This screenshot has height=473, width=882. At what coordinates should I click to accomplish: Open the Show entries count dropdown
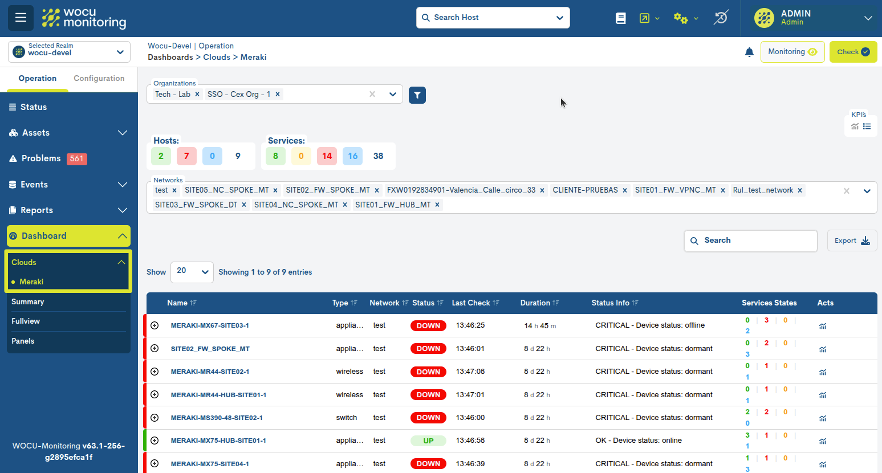pyautogui.click(x=192, y=272)
